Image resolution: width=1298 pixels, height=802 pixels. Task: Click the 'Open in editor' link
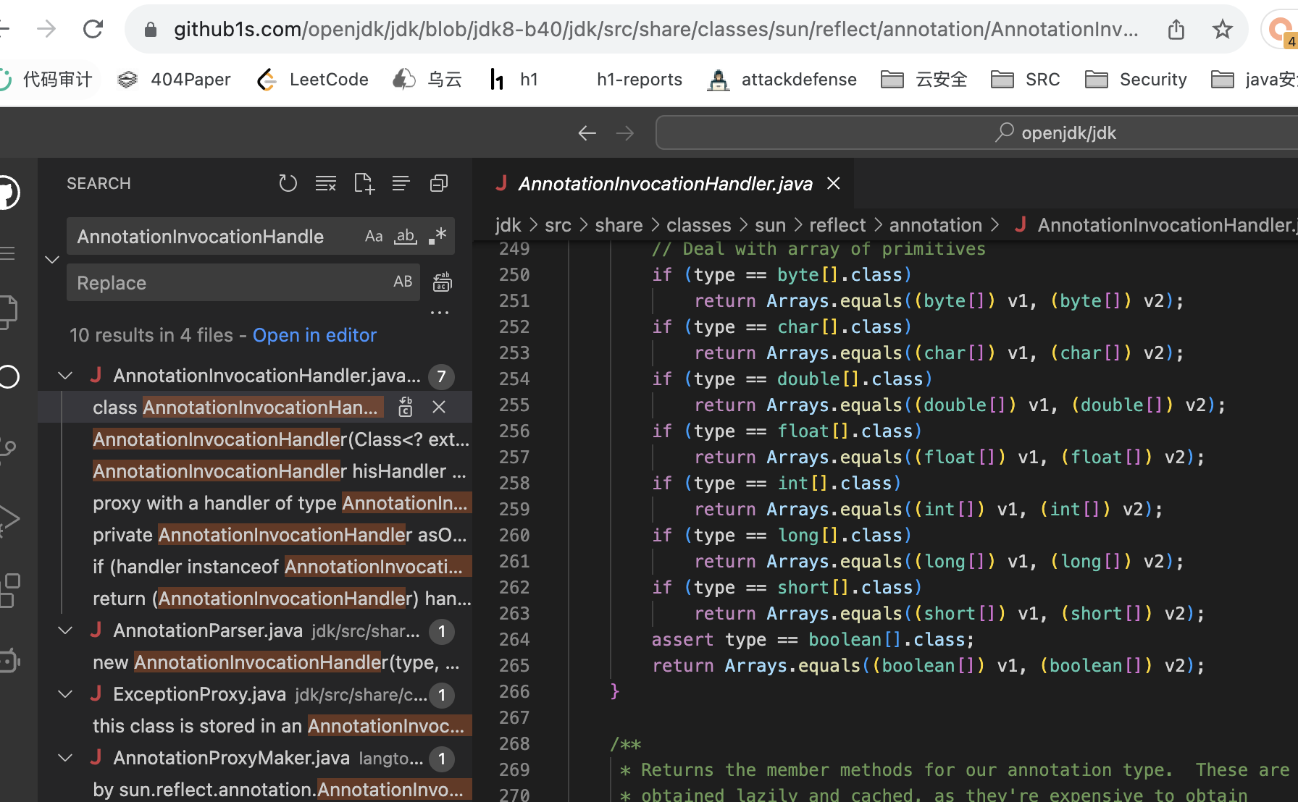click(314, 335)
